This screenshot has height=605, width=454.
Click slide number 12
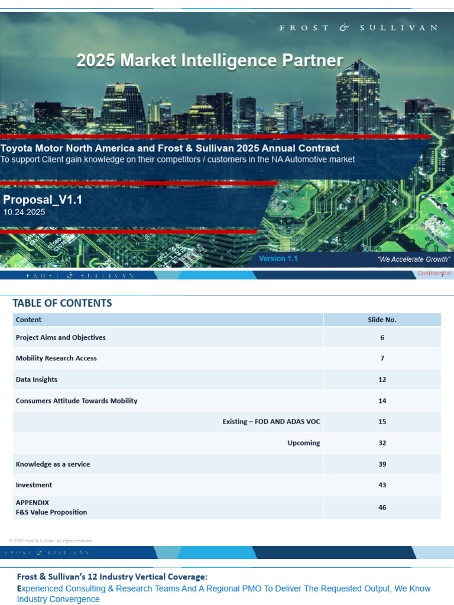tap(382, 379)
